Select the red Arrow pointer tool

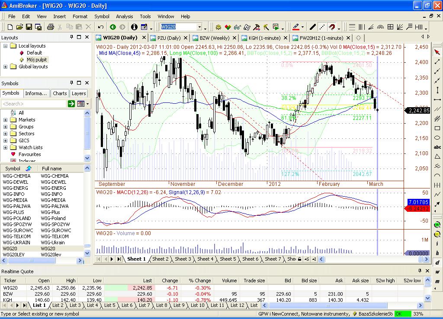437,52
